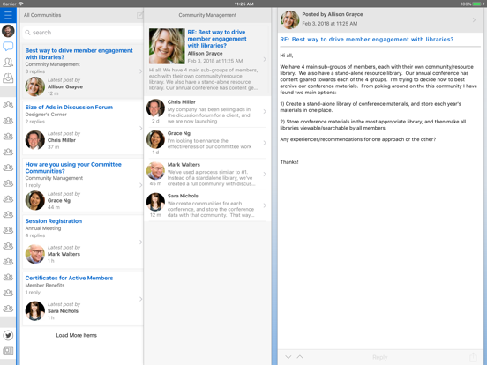Tap Sara Nichols' avatar under Certificates thread

pos(34,310)
